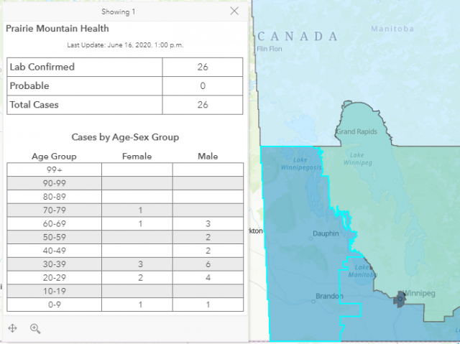Click the Winnipeg dark region on map
This screenshot has height=344, width=460.
pyautogui.click(x=400, y=299)
